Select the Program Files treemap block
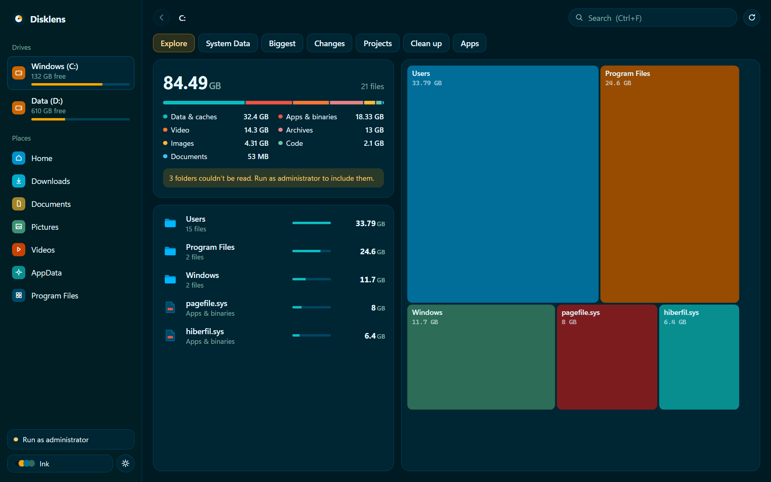Image resolution: width=771 pixels, height=482 pixels. click(669, 184)
